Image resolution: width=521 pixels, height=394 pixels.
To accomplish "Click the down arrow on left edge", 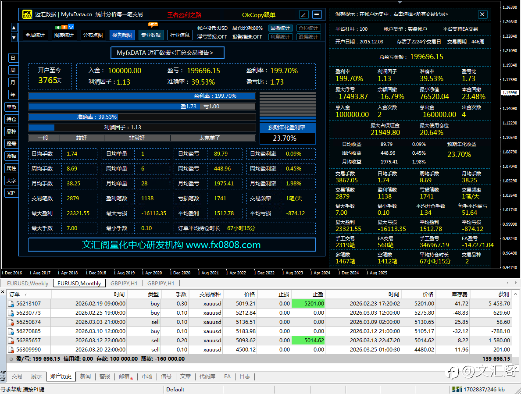I will coord(14,38).
